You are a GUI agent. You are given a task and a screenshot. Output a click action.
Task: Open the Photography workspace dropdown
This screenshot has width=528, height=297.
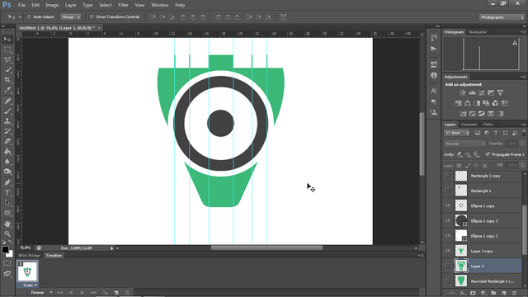[502, 17]
